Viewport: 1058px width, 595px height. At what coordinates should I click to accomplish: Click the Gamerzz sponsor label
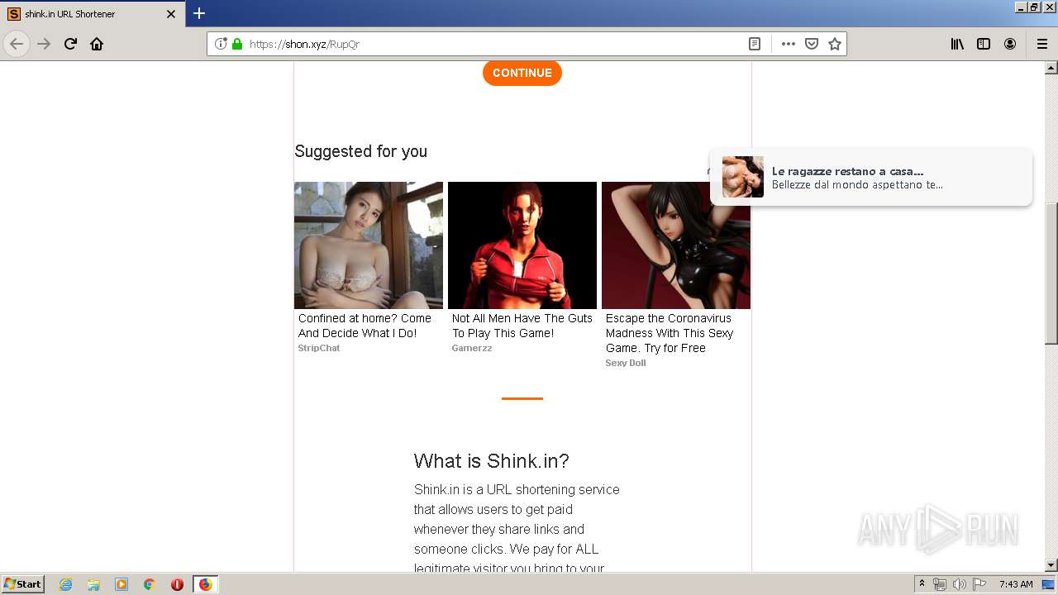tap(472, 348)
